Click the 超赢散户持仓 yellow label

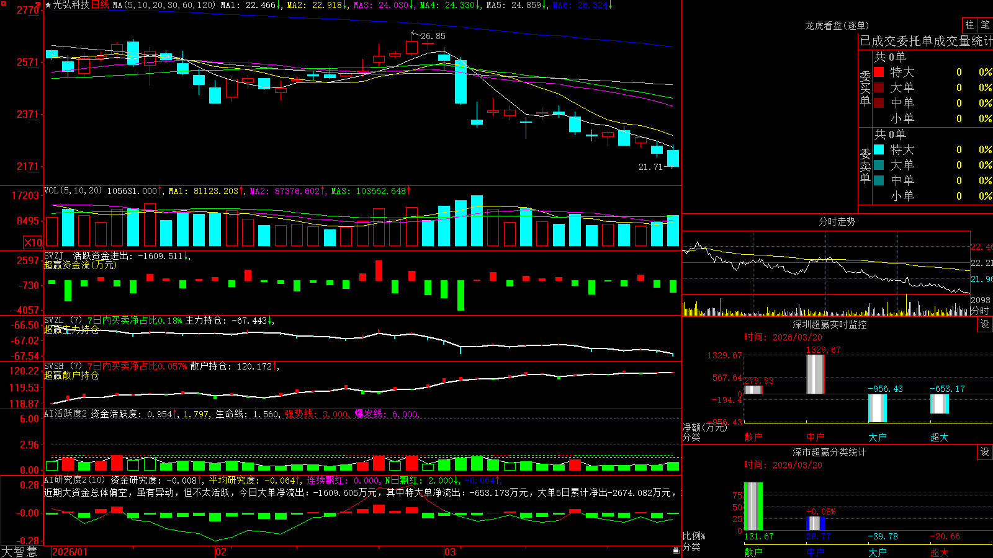[x=71, y=375]
